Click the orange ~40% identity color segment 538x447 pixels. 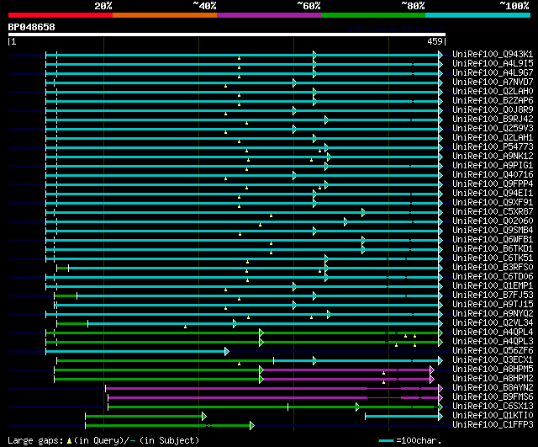tap(165, 15)
